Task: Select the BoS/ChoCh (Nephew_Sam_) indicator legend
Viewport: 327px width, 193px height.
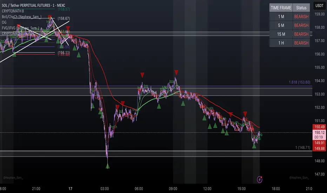Action: pyautogui.click(x=22, y=17)
